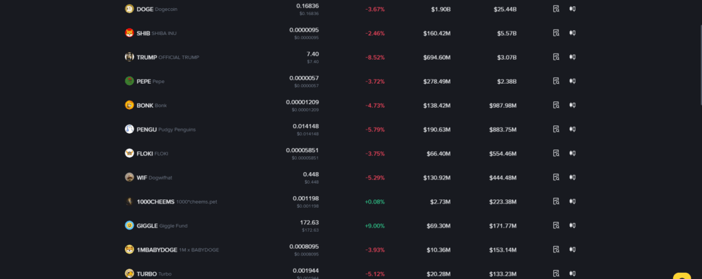702x279 pixels.
Task: Click the Dogwifhat coin name
Action: [163, 178]
